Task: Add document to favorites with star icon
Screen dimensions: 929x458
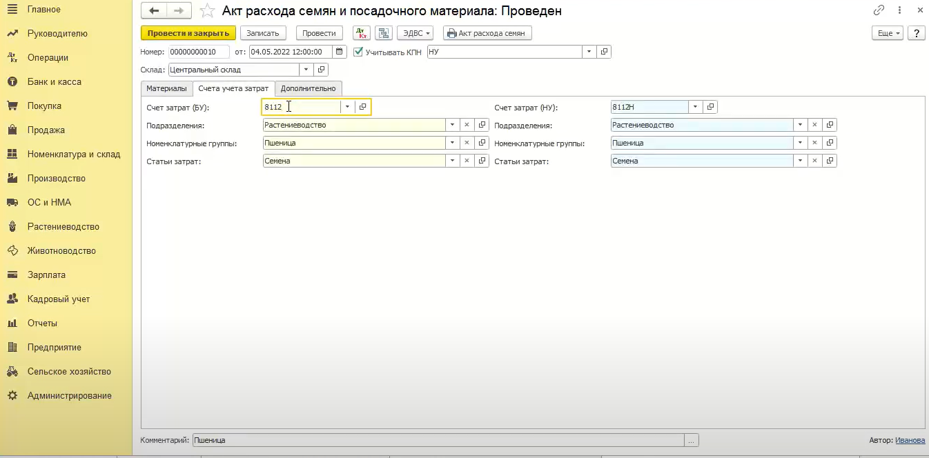Action: click(x=206, y=11)
